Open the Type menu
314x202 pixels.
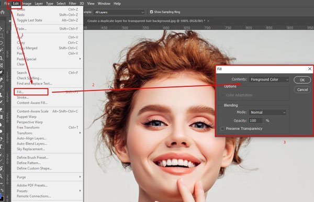tap(50, 4)
